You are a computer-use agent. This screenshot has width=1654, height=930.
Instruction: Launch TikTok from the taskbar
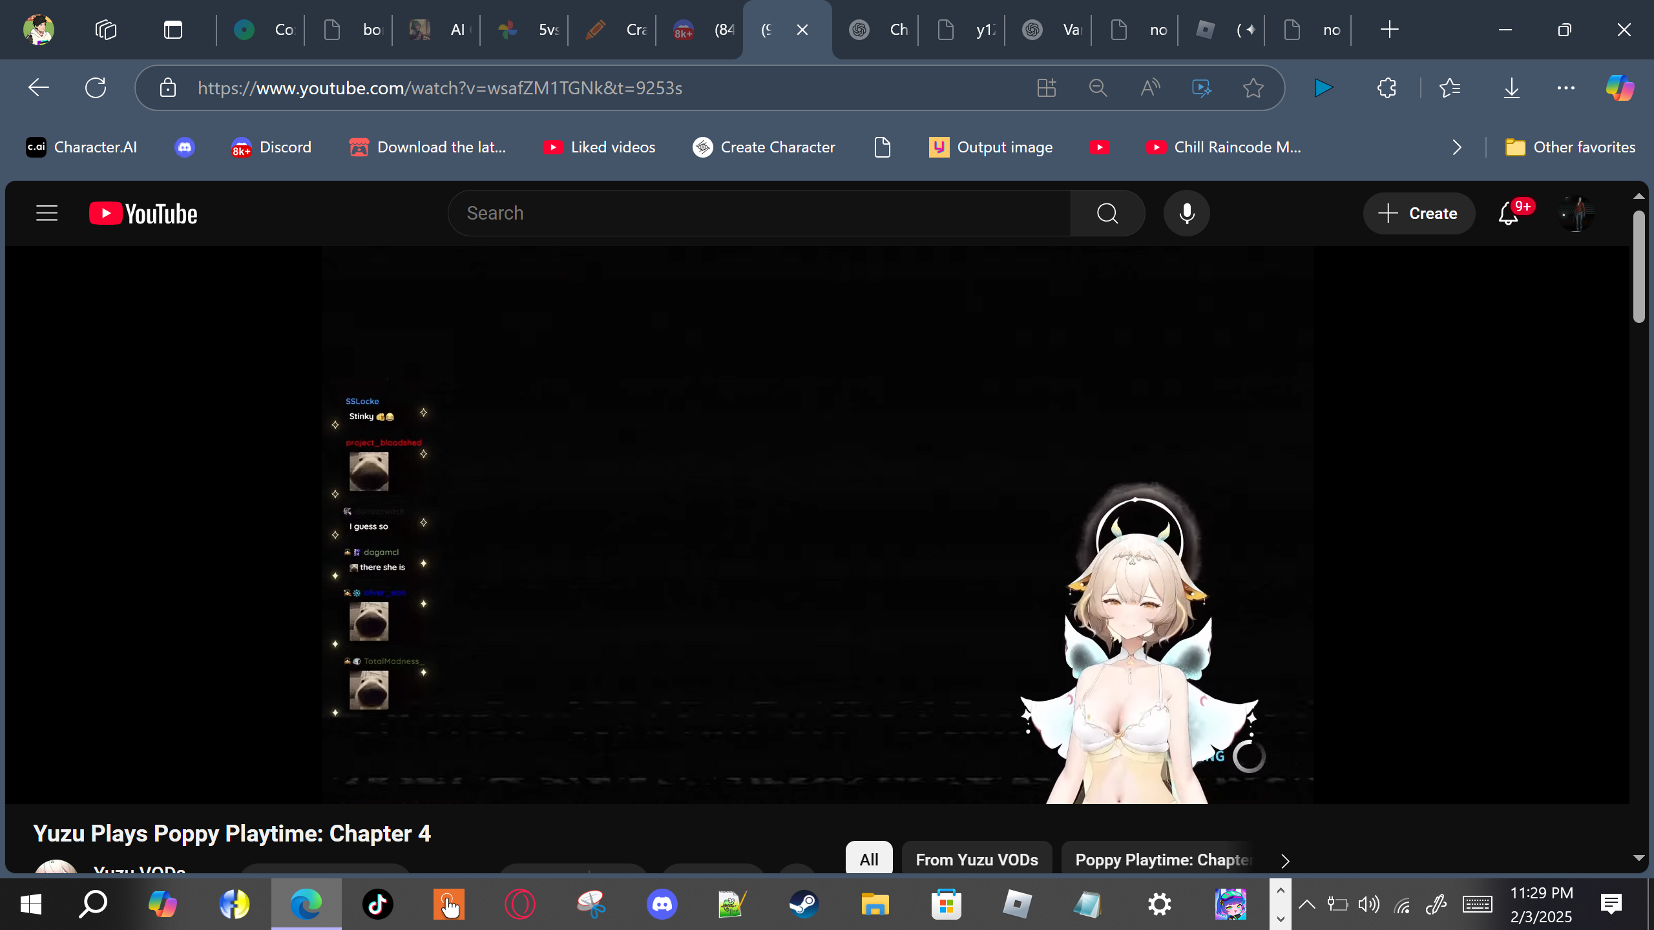tap(377, 904)
